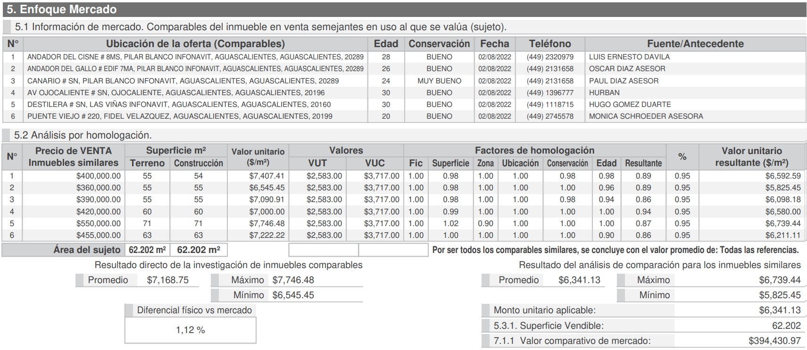
Task: Click the 'Fuente/Antecedente' column header
Action: click(x=695, y=44)
